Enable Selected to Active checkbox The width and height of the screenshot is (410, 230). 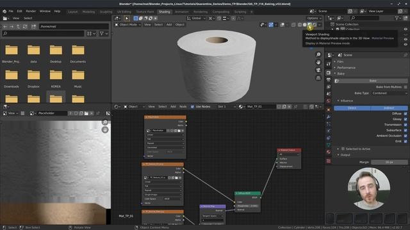pos(343,149)
